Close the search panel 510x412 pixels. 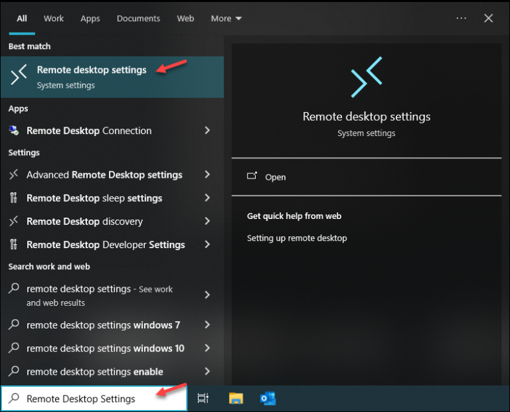(489, 18)
